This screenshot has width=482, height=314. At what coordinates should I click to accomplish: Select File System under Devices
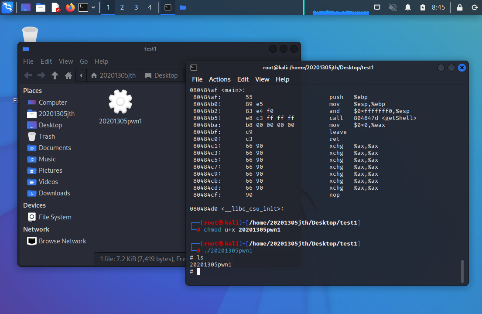pyautogui.click(x=49, y=217)
